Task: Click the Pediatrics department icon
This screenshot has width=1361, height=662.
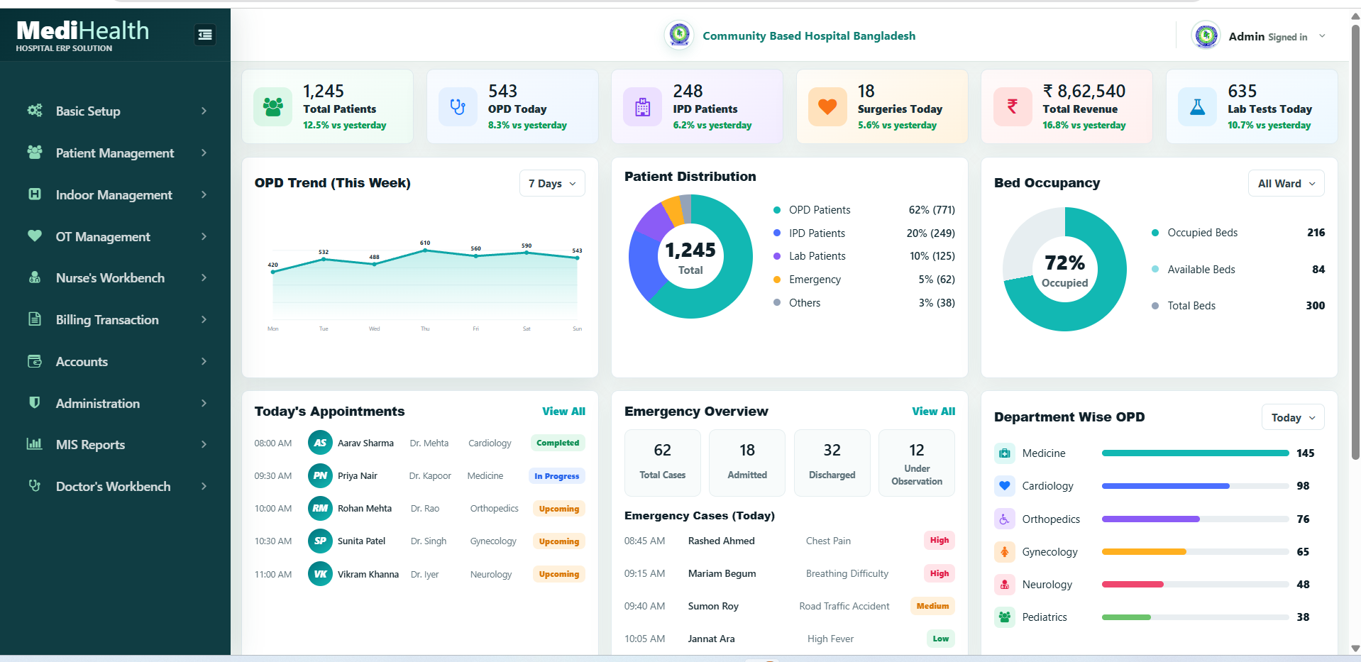Action: pos(1004,617)
